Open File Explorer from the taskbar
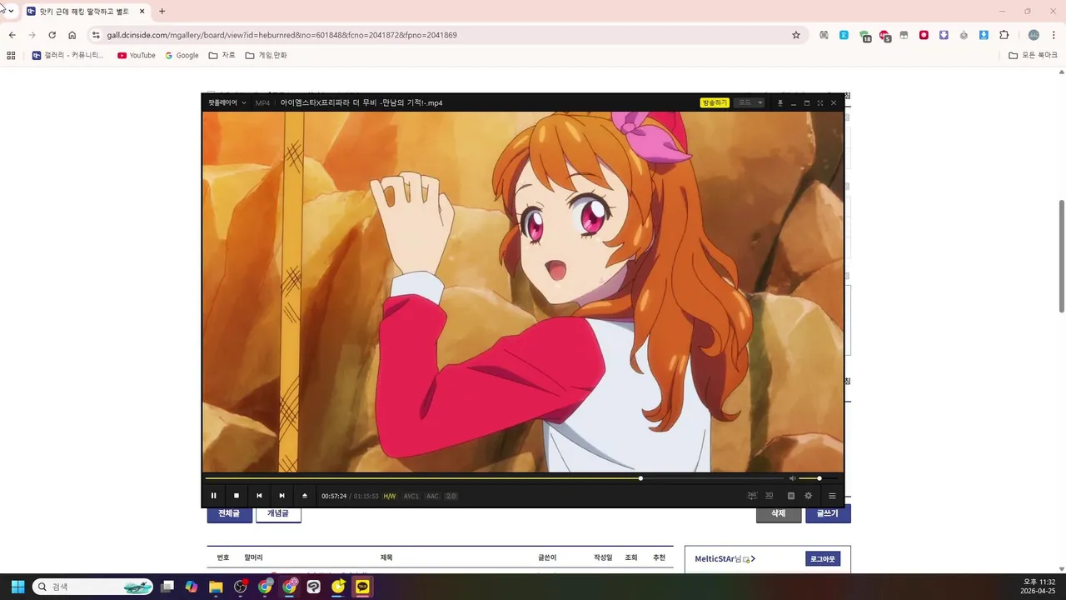1066x600 pixels. [216, 587]
